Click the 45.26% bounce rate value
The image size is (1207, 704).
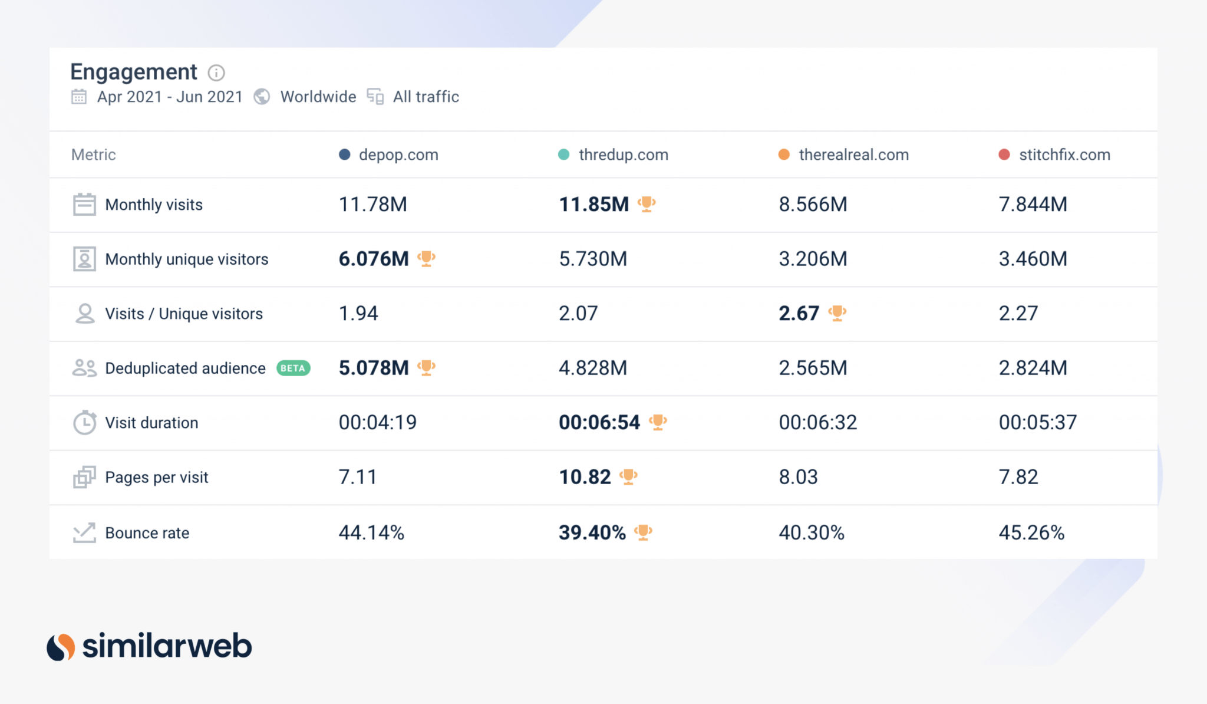(x=1031, y=532)
